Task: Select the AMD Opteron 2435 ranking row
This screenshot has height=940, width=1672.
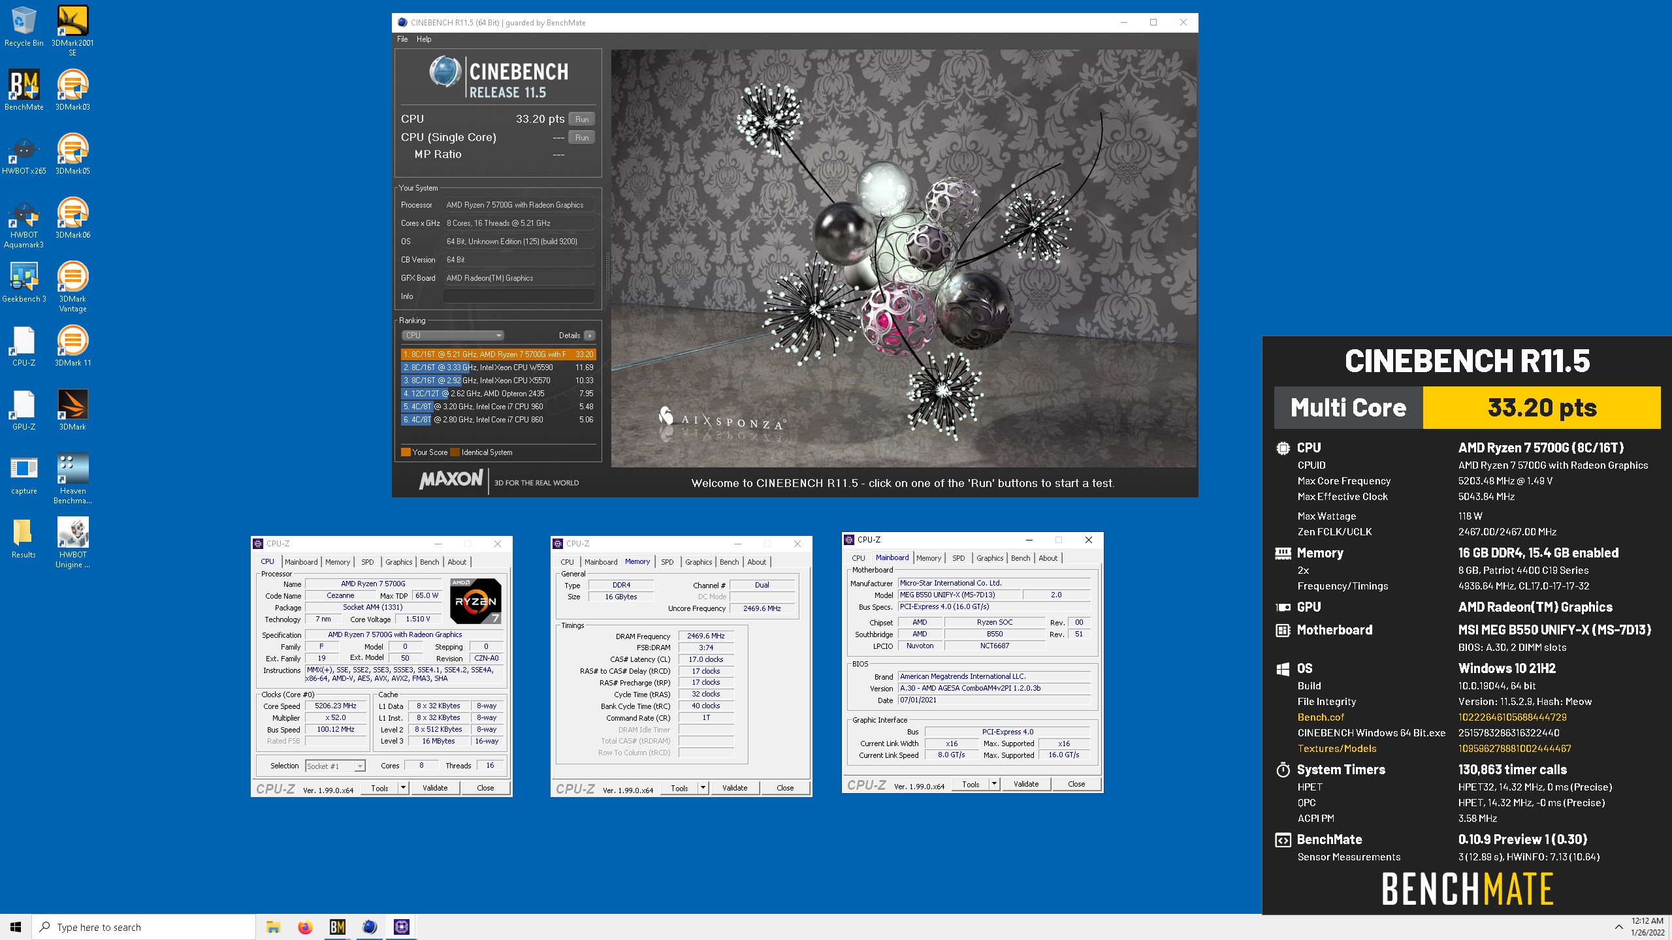Action: (498, 394)
